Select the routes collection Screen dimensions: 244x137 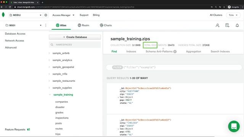click(x=59, y=129)
